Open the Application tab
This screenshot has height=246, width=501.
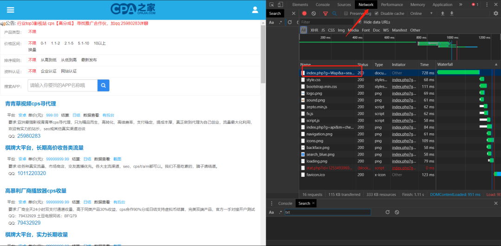coord(442,5)
